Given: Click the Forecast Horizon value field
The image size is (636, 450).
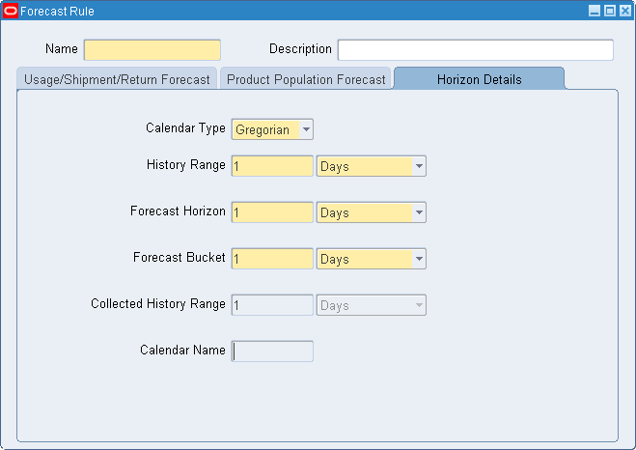Looking at the screenshot, I should coord(272,212).
